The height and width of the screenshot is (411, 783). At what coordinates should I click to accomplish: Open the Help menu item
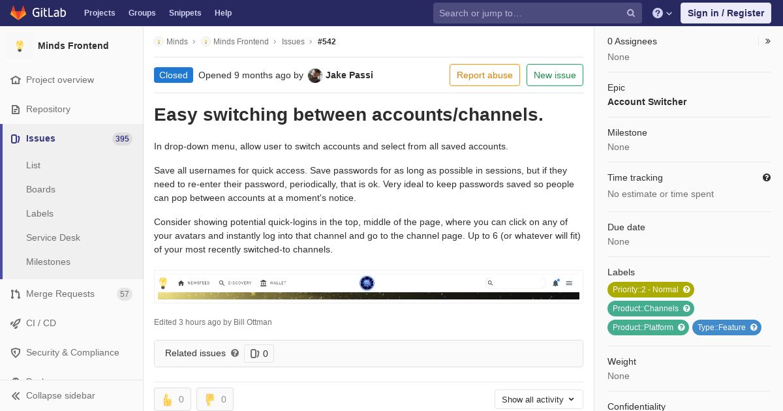[223, 13]
